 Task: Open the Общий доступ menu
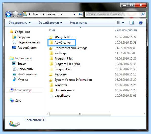point(50,23)
